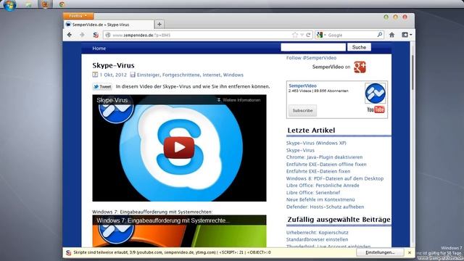Go forward with the forward arrow
The height and width of the screenshot is (261, 464).
(82, 35)
